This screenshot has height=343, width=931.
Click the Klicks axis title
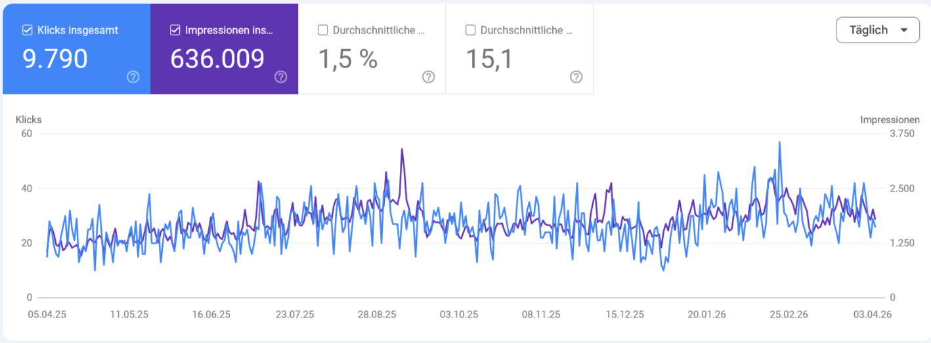coord(29,119)
